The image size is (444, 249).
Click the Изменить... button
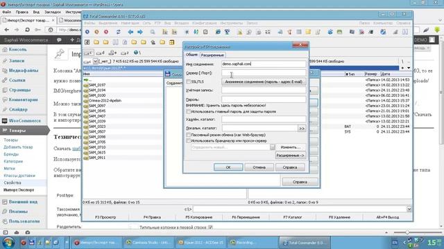290,147
